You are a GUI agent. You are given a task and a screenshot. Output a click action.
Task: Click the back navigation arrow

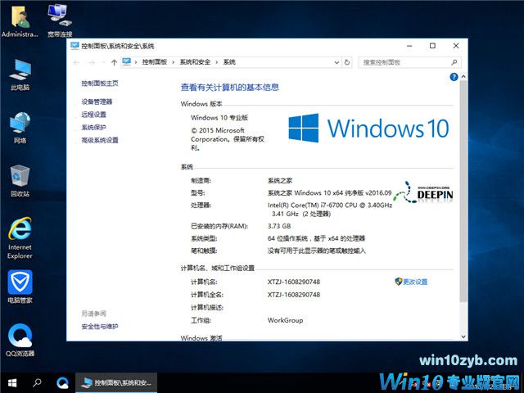point(76,62)
